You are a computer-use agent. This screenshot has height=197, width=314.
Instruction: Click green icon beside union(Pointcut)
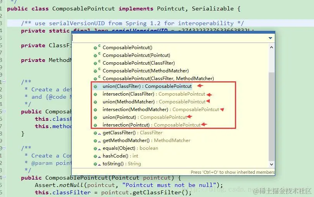tap(95, 118)
